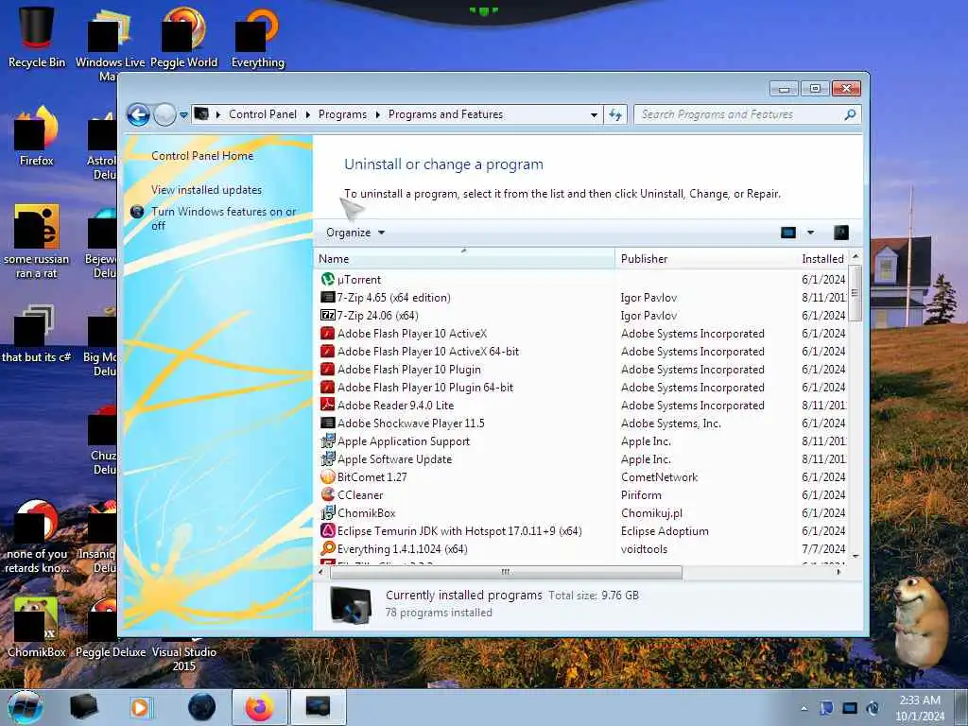Click in the Search Programs and Features box
Viewport: 968px width, 726px height.
pos(739,114)
